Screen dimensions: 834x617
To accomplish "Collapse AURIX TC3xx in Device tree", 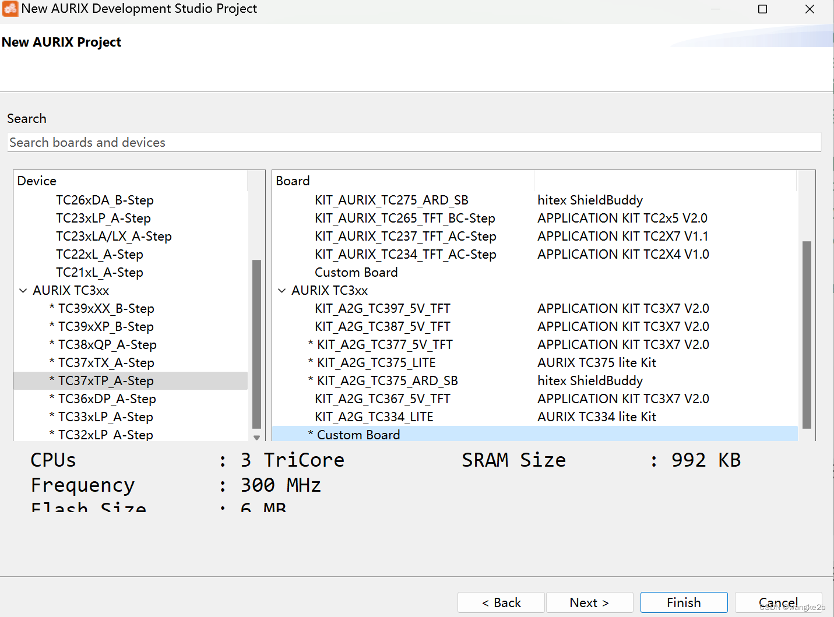I will pos(23,290).
